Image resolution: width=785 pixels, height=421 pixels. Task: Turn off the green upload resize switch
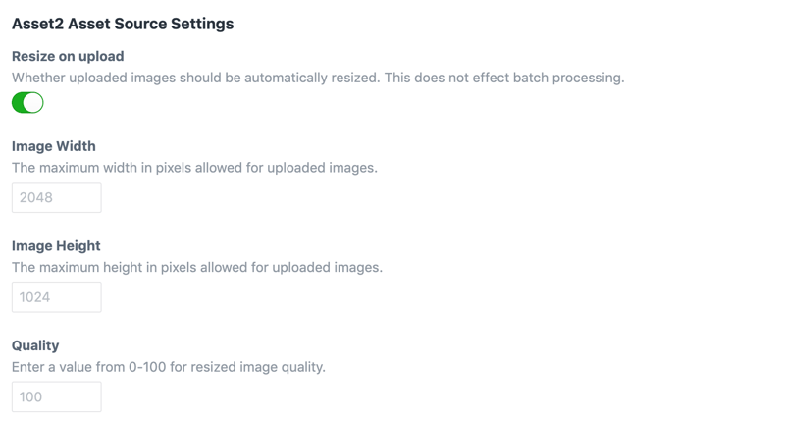click(27, 102)
